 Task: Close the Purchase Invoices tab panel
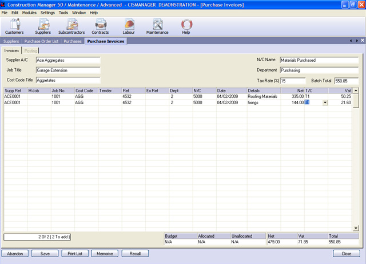pos(363,41)
